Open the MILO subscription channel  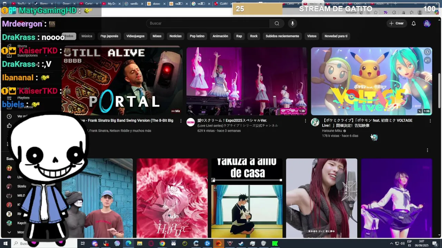(x=21, y=196)
